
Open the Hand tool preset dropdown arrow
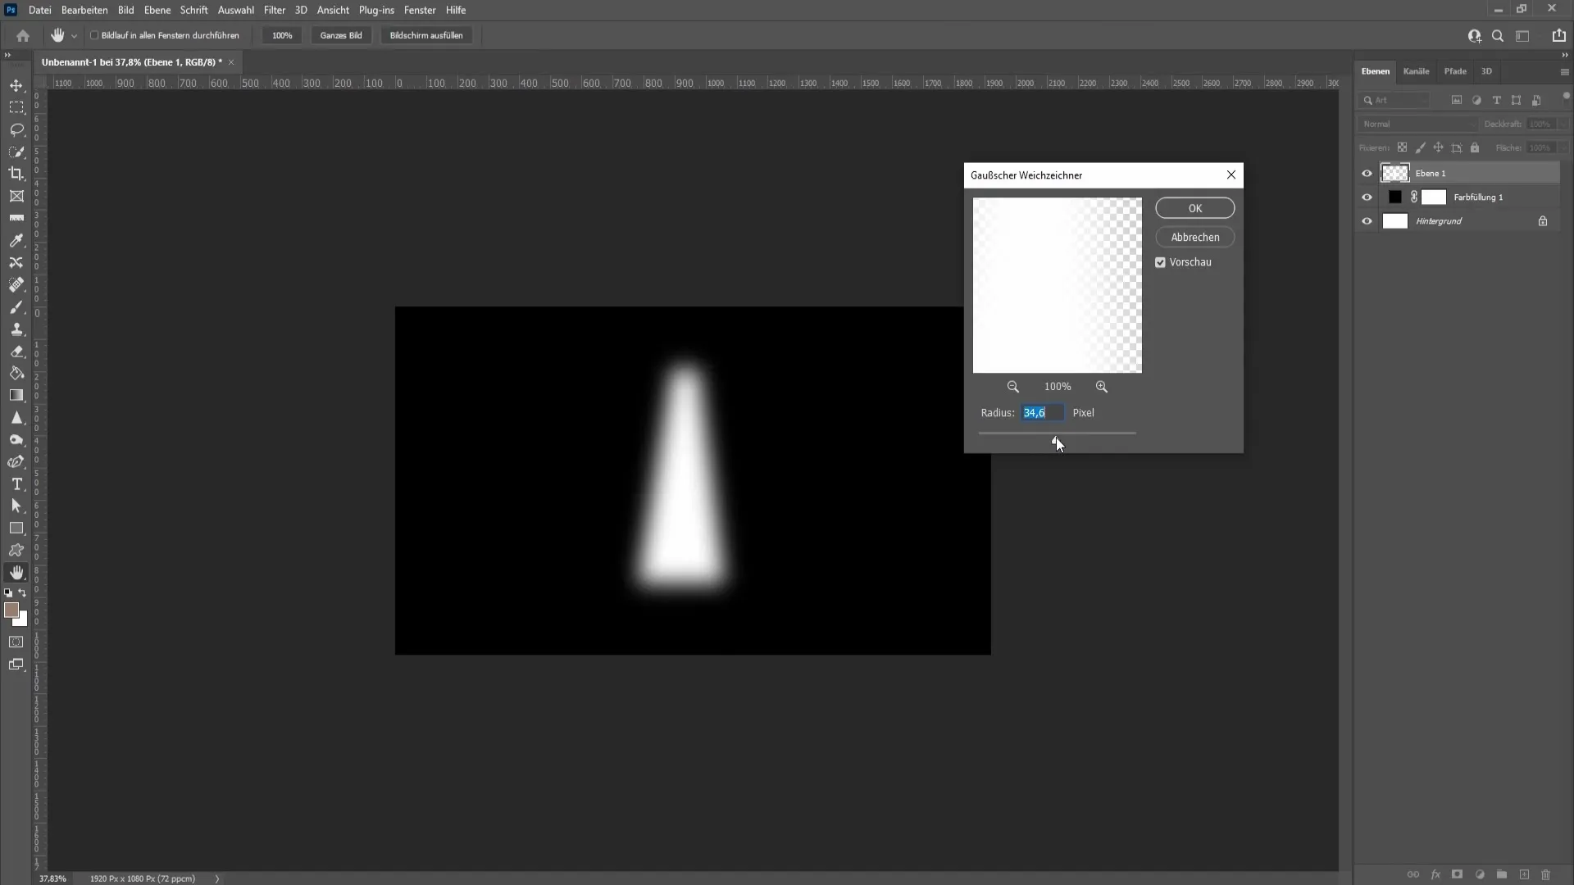coord(74,36)
